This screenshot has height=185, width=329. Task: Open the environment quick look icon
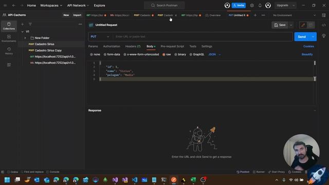click(324, 15)
